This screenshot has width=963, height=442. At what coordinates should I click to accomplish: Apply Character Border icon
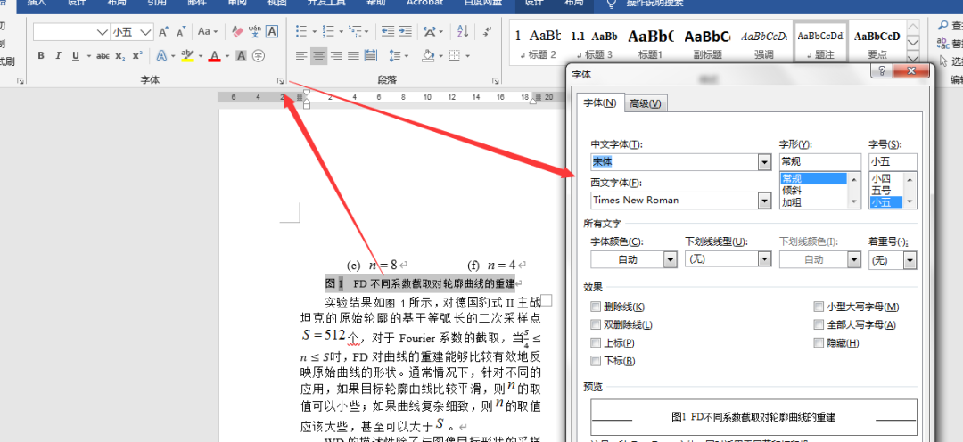(x=271, y=32)
